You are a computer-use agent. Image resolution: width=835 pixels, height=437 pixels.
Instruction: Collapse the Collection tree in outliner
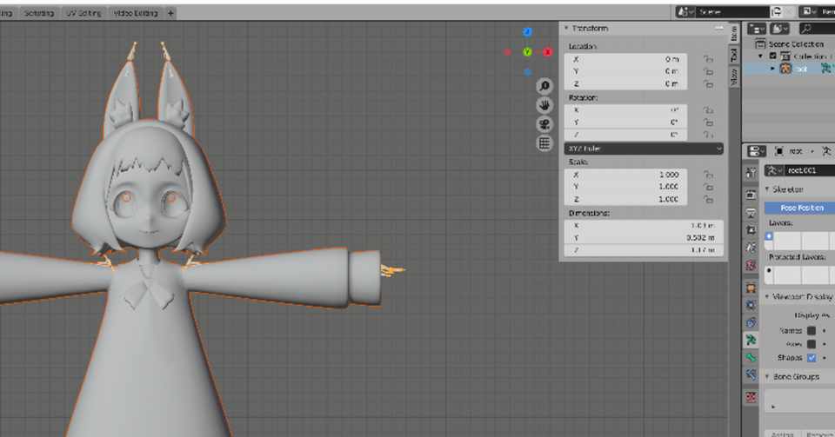[x=761, y=56]
